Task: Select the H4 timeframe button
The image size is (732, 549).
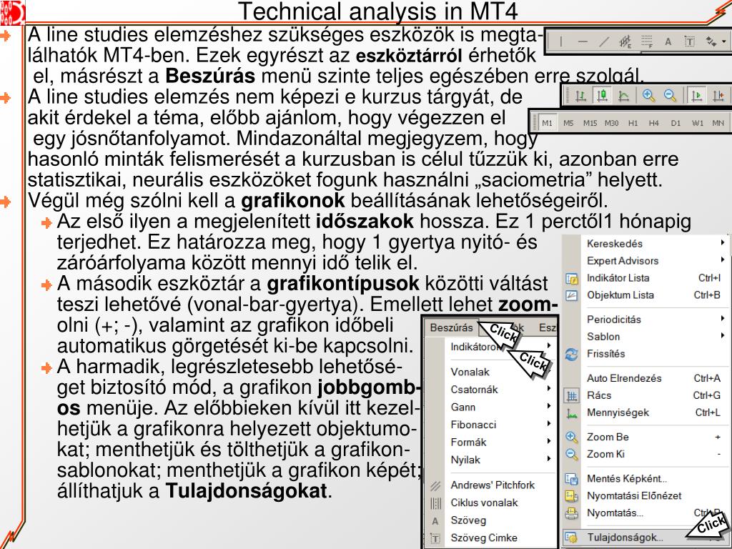Action: 653,123
